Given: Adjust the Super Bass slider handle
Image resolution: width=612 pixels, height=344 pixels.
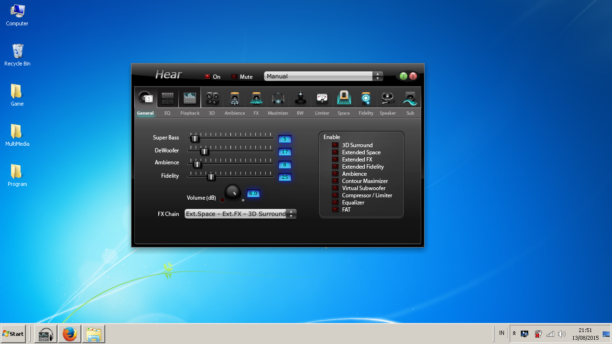Looking at the screenshot, I should [195, 138].
